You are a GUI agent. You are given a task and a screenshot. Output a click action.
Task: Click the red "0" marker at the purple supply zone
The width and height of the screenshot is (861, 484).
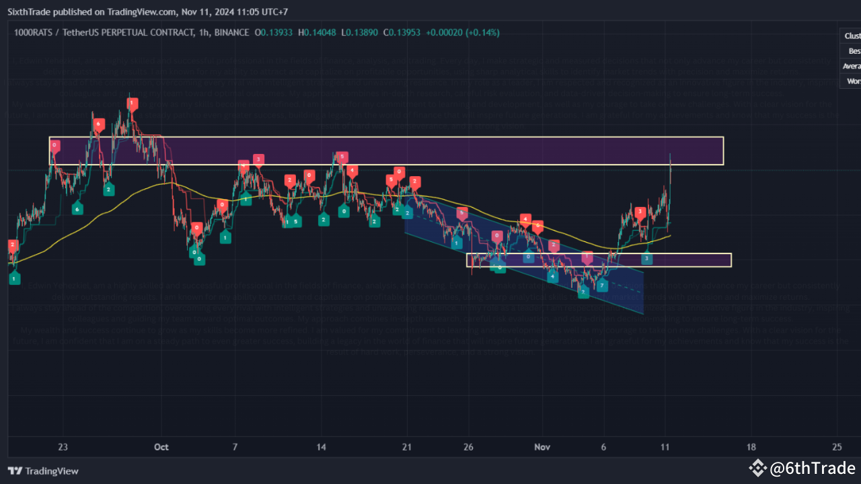click(54, 145)
